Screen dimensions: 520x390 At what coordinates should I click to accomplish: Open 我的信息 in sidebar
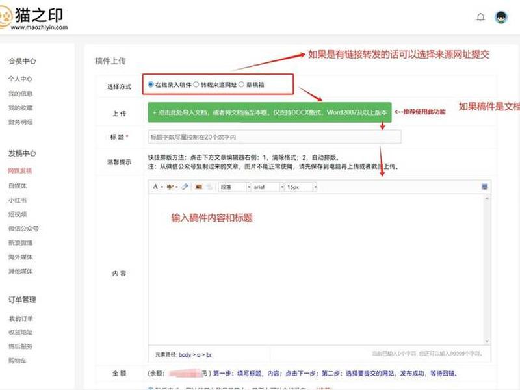coord(20,94)
